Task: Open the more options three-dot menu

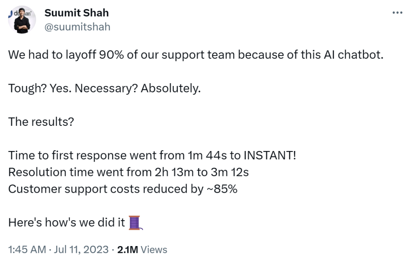Action: 397,13
